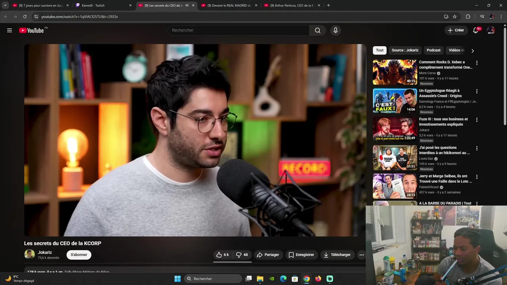The width and height of the screenshot is (507, 285).
Task: Open Microsoft Store from the taskbar
Action: 295,279
